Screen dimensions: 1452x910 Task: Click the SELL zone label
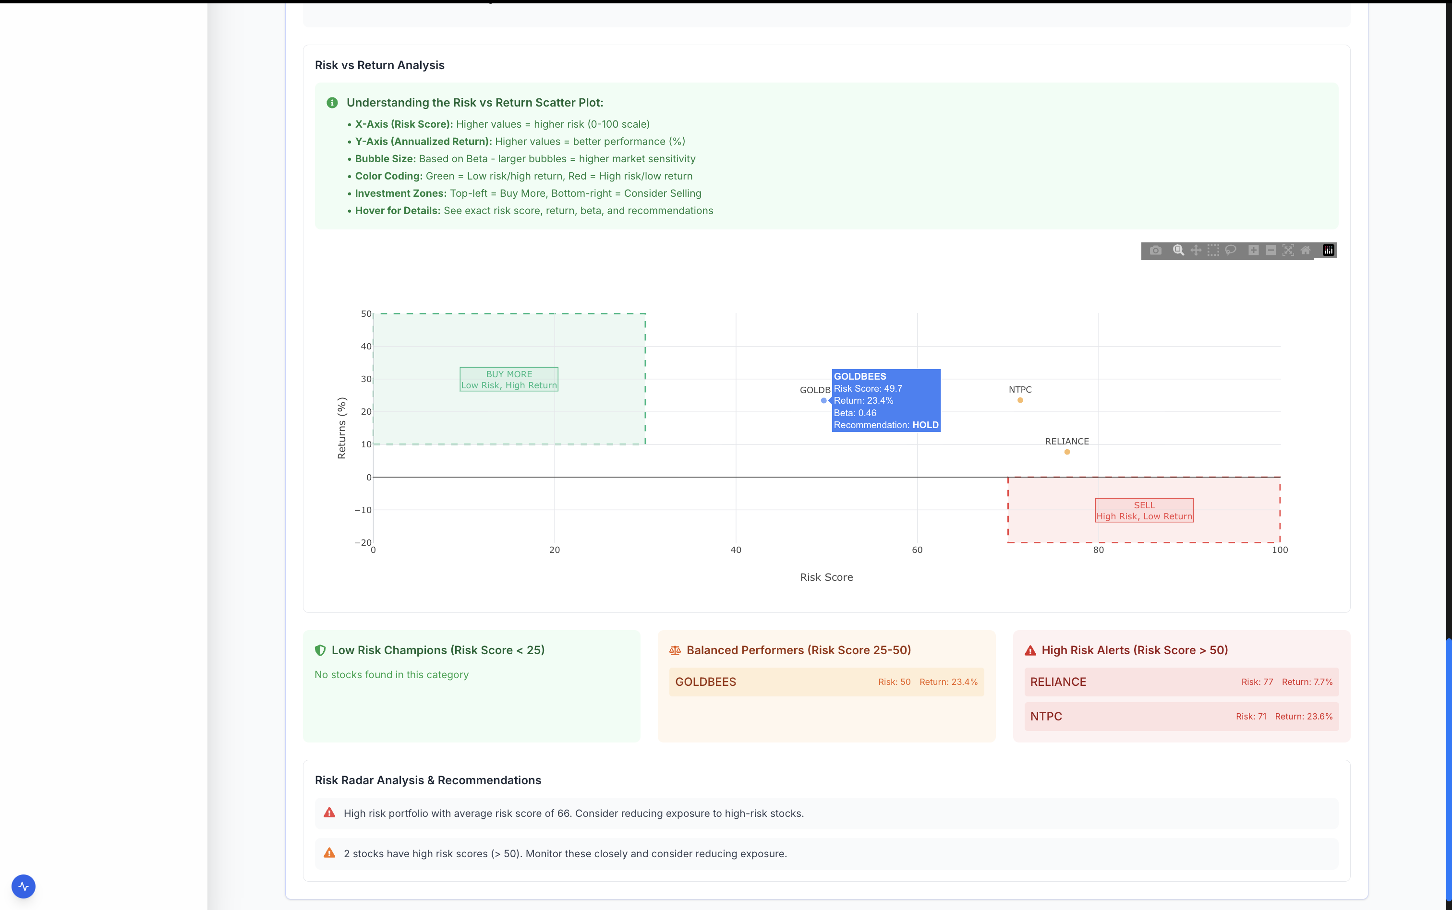(x=1144, y=510)
